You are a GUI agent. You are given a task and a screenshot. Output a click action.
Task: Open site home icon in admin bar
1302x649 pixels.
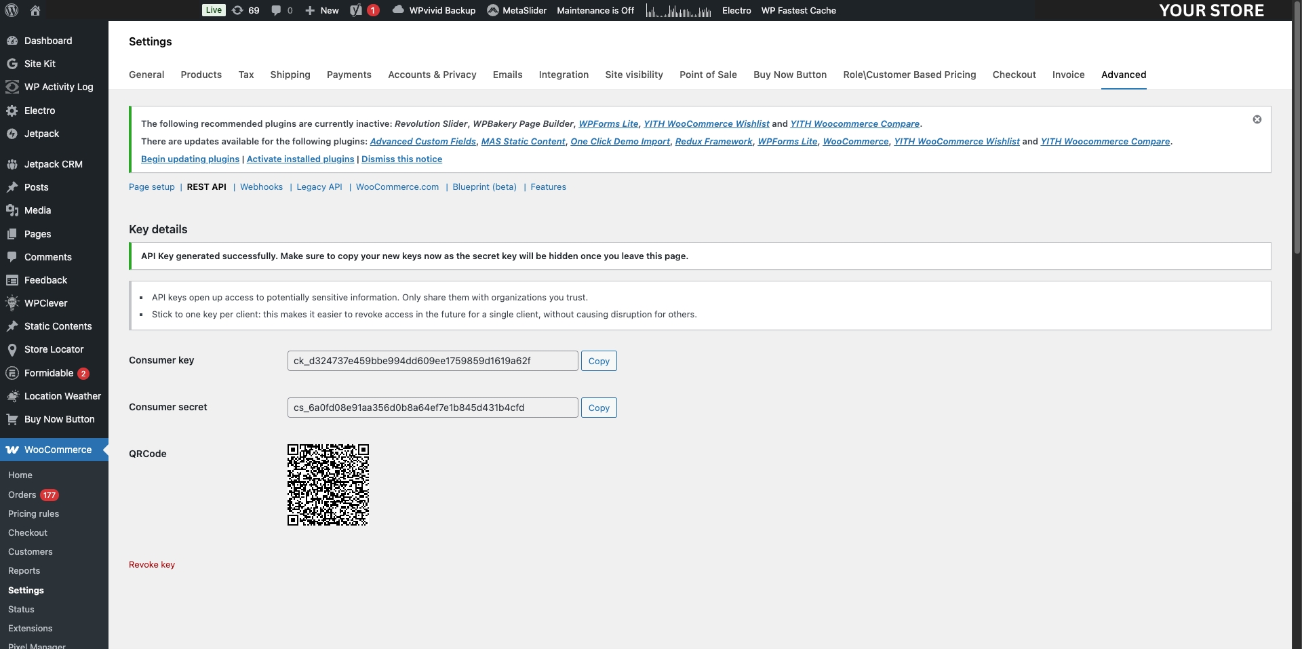35,10
